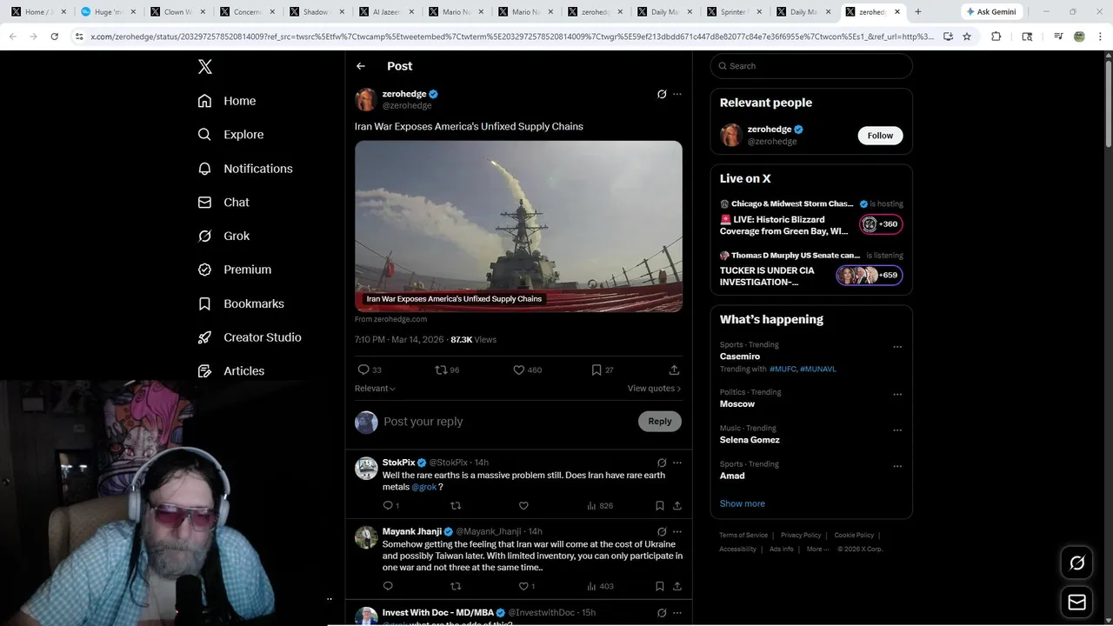Go to Home in the sidebar
Screen dimensions: 1113x626
pos(227,101)
